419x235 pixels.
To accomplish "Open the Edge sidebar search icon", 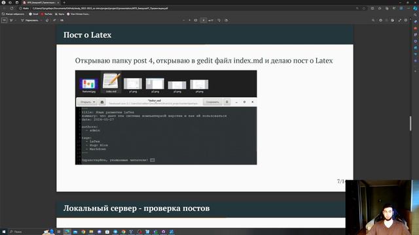I will tap(415, 15).
